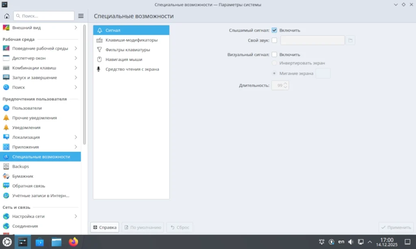Open the Навигация мыши tab
The height and width of the screenshot is (249, 416).
tap(131, 59)
